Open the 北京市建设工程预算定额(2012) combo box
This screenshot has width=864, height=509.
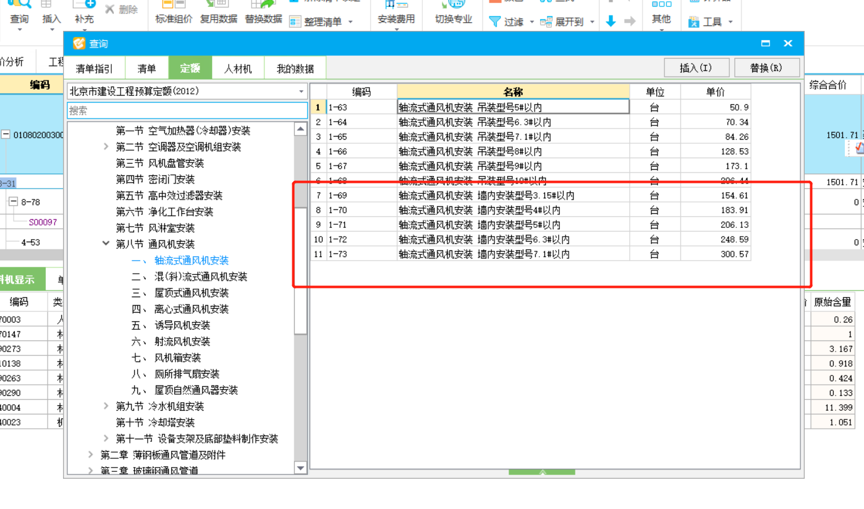[187, 91]
